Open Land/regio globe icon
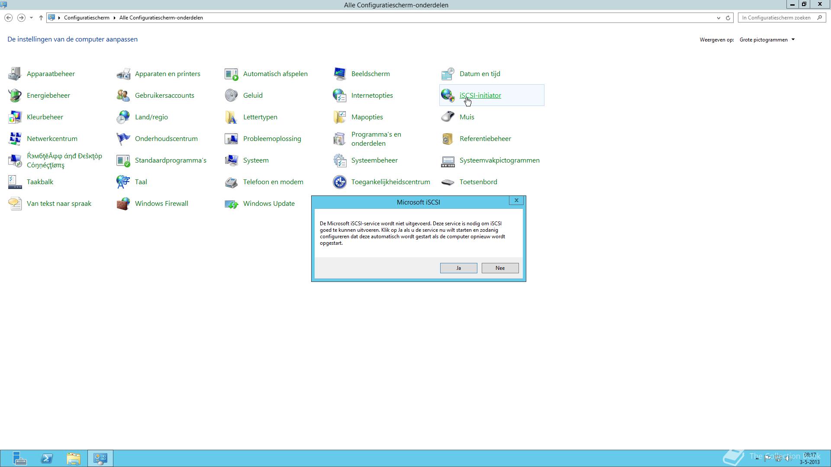The height and width of the screenshot is (467, 831). click(123, 117)
